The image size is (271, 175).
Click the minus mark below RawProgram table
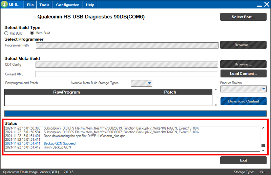point(216,105)
